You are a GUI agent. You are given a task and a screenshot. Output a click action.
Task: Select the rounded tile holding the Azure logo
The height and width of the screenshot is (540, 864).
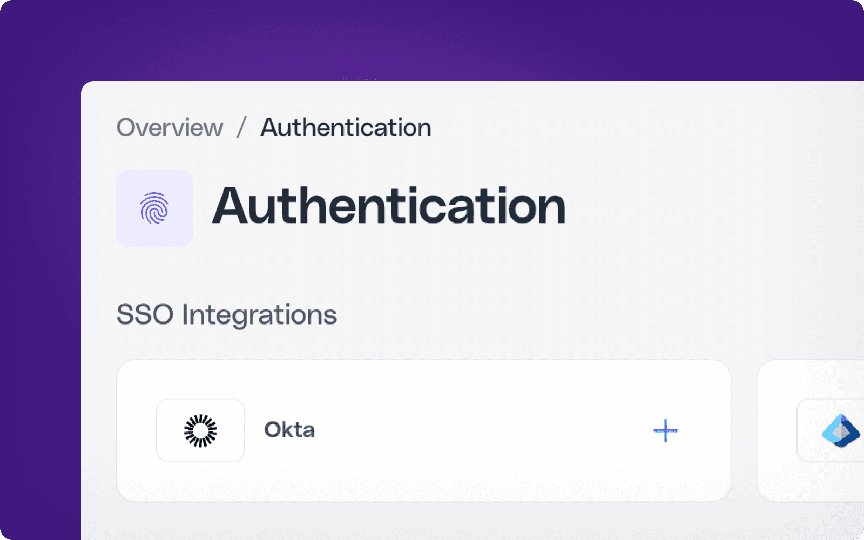click(831, 430)
